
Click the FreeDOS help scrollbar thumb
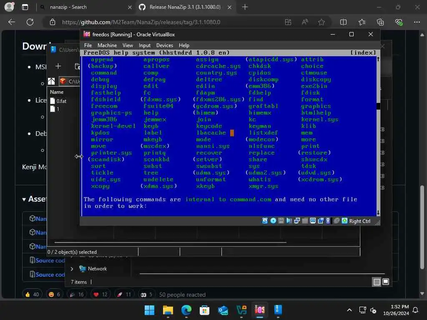click(x=378, y=106)
